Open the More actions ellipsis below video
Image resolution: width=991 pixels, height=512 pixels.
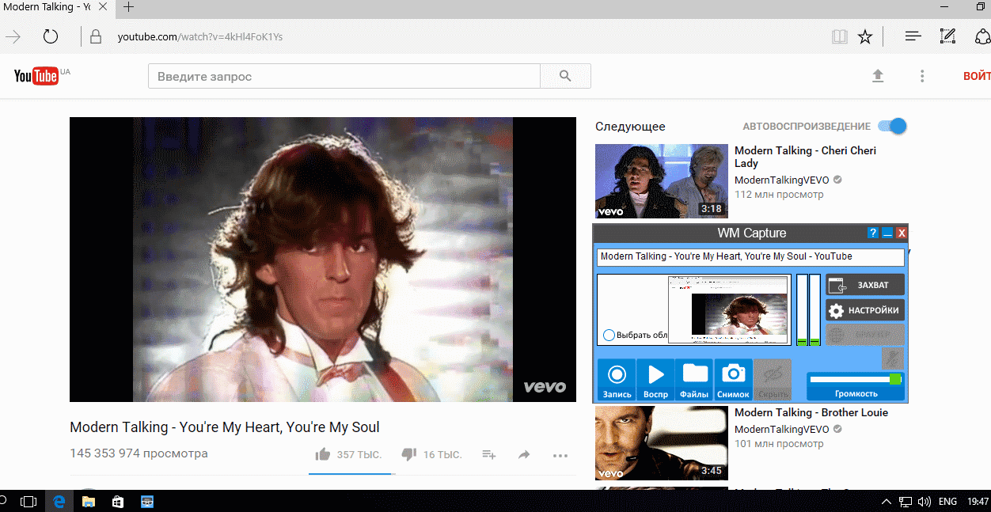coord(560,455)
